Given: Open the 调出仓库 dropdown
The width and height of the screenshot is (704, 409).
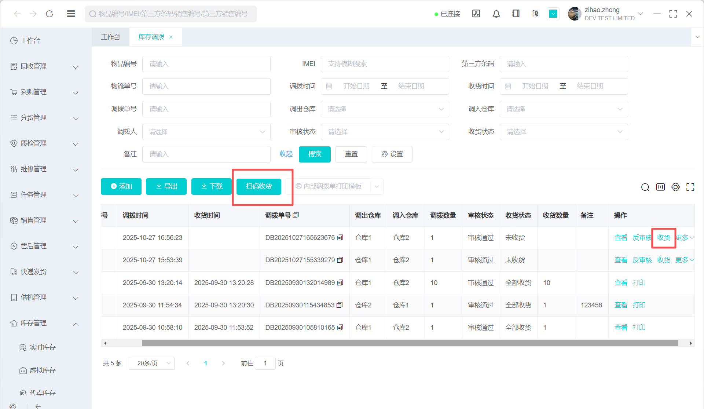Looking at the screenshot, I should (x=385, y=109).
